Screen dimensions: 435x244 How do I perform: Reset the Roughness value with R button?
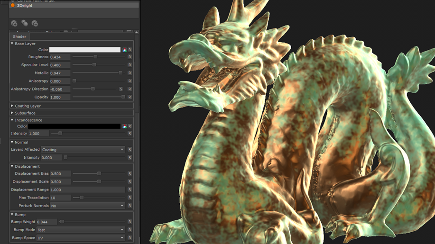(x=130, y=57)
